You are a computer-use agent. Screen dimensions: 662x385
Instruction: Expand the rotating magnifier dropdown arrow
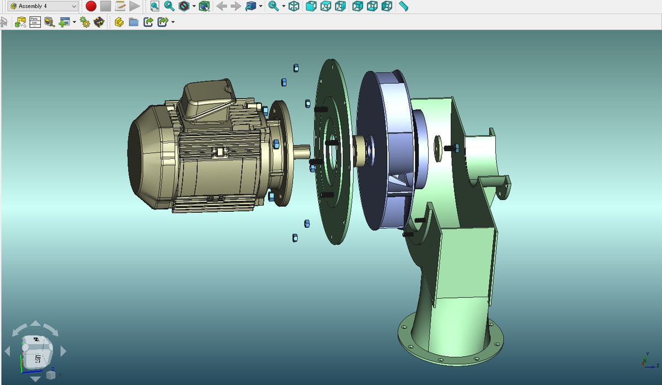pos(284,7)
